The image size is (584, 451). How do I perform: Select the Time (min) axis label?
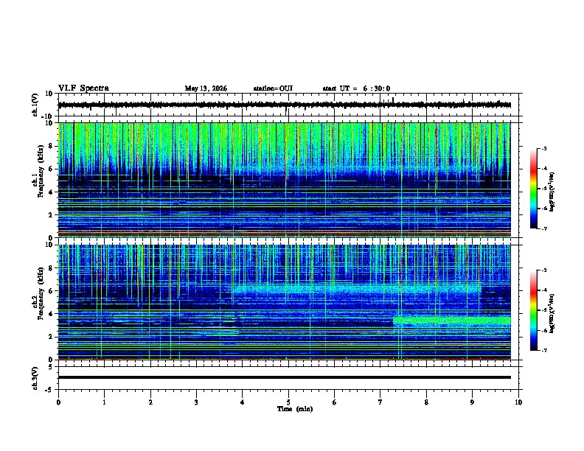coord(295,409)
